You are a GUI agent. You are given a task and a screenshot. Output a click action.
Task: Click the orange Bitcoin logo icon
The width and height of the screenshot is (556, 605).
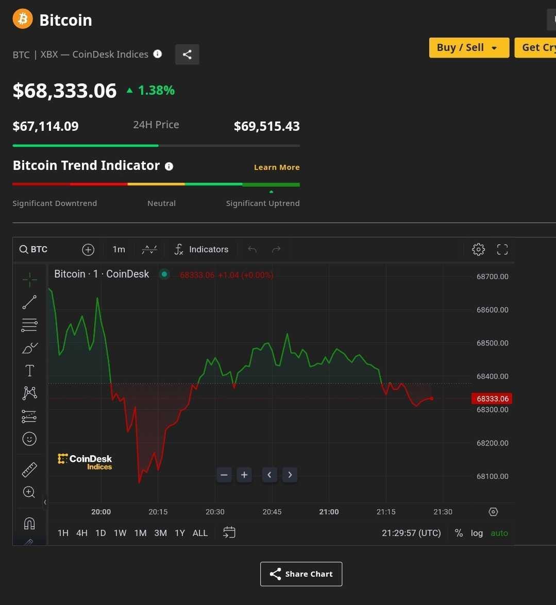coord(23,19)
